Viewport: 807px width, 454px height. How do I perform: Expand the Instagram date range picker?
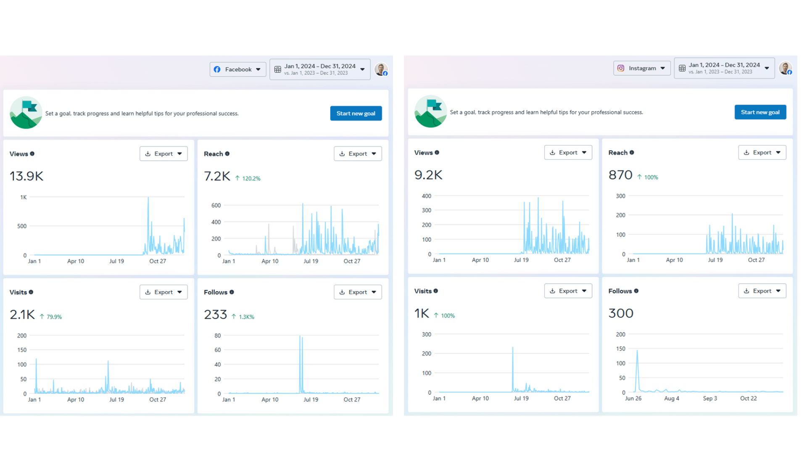coord(724,68)
